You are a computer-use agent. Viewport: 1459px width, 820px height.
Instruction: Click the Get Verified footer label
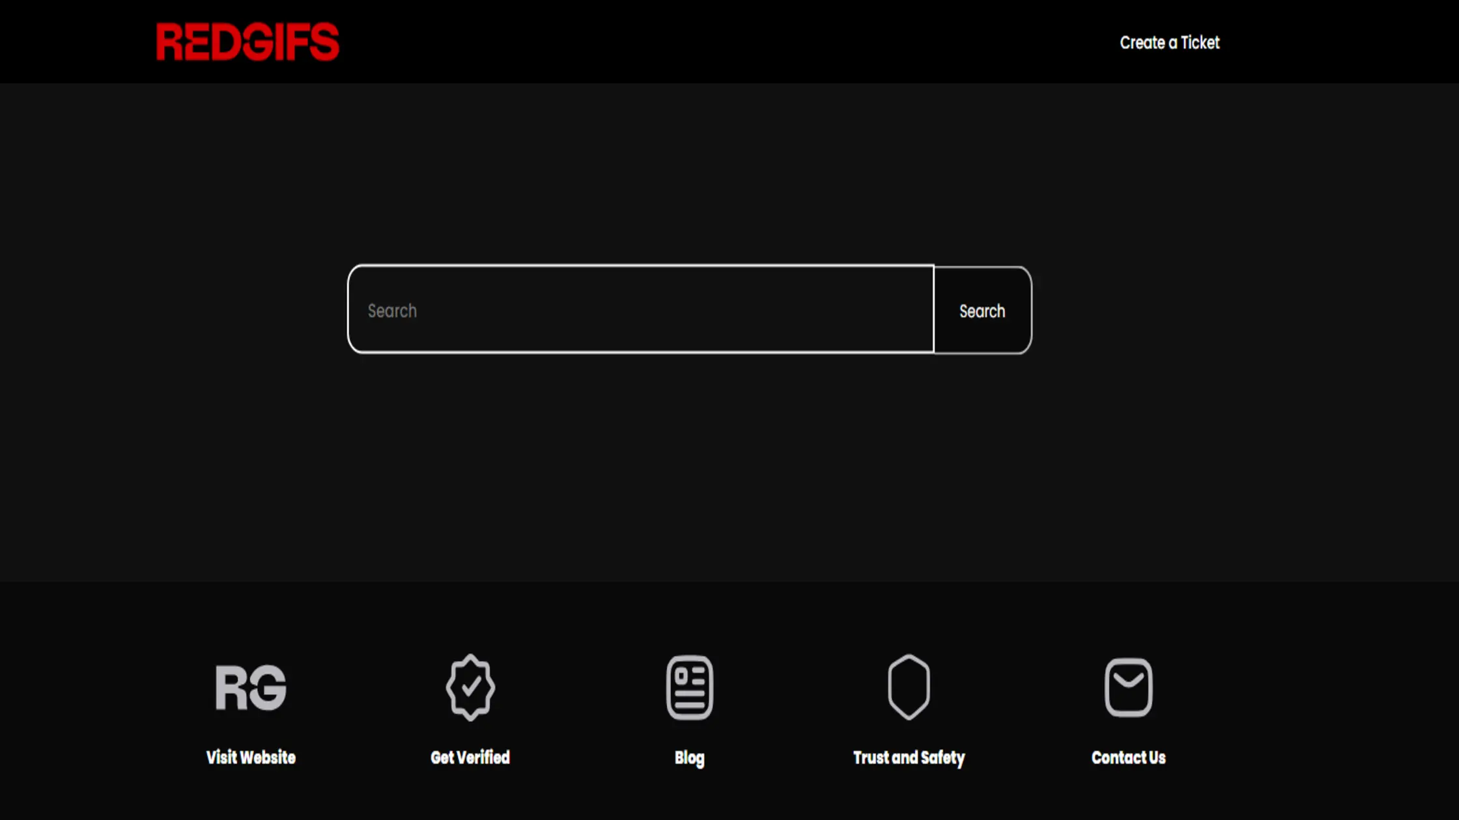[470, 757]
